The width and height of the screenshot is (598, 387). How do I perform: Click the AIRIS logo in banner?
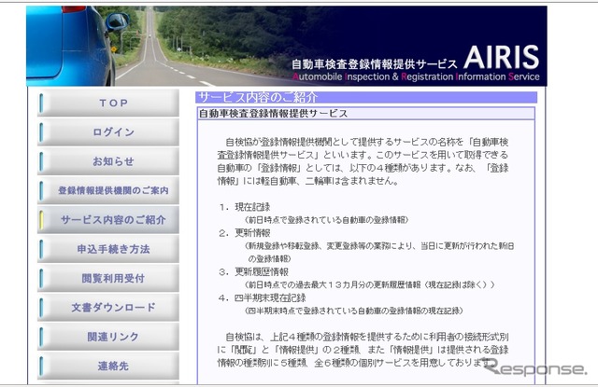click(x=501, y=57)
